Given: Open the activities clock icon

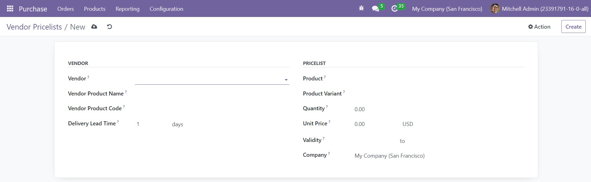Looking at the screenshot, I should tap(394, 9).
